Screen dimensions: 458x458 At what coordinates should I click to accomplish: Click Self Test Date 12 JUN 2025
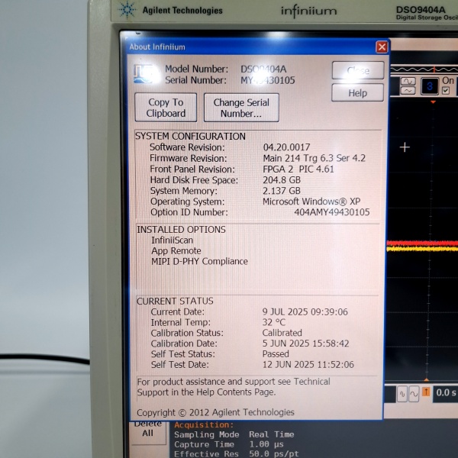point(308,364)
